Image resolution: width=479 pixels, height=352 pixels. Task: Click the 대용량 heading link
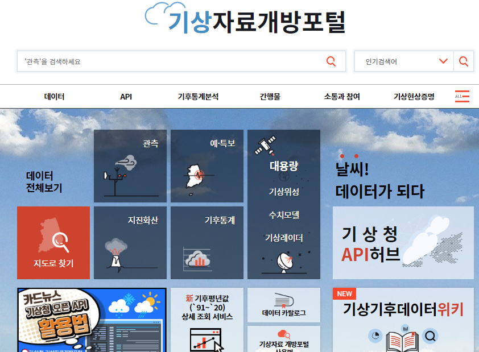284,166
